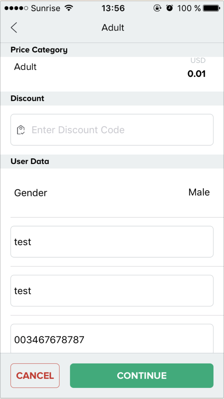Tap the rotation lock status icon
Viewport: 224px width, 399px height.
pos(157,8)
